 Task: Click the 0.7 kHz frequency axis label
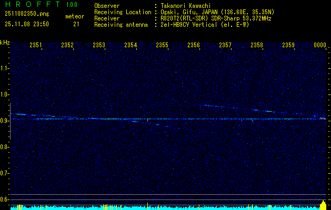click(5, 173)
